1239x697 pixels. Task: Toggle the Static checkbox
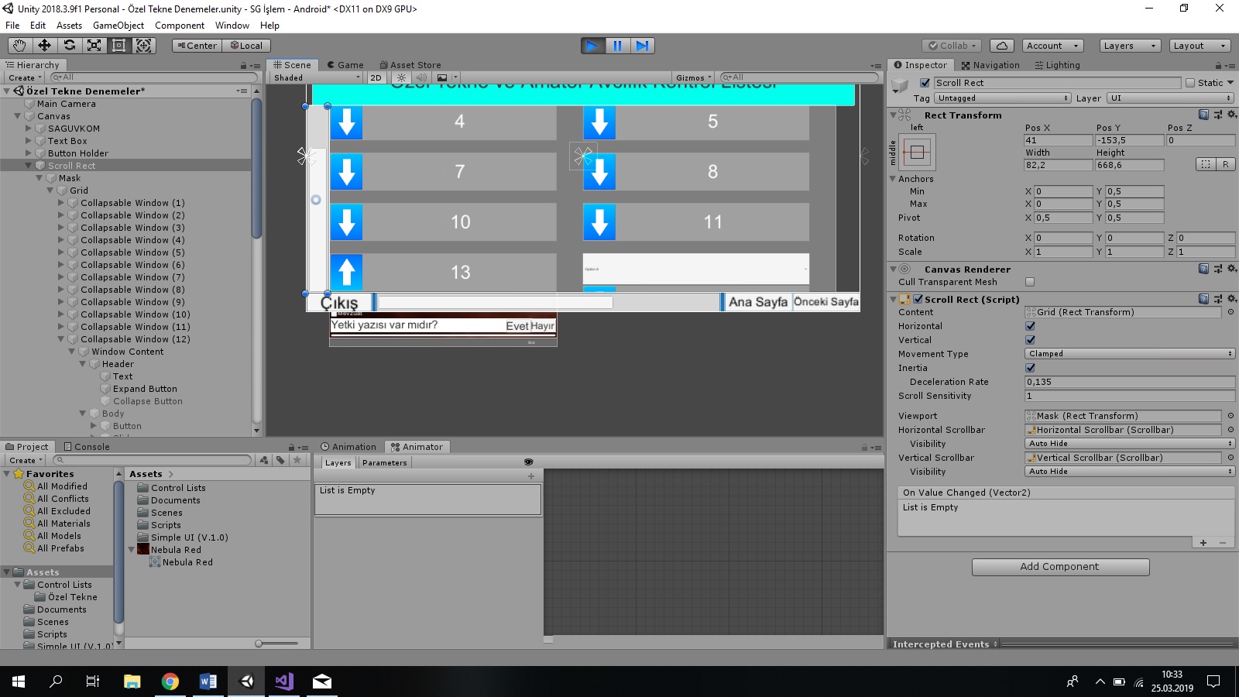point(1190,83)
